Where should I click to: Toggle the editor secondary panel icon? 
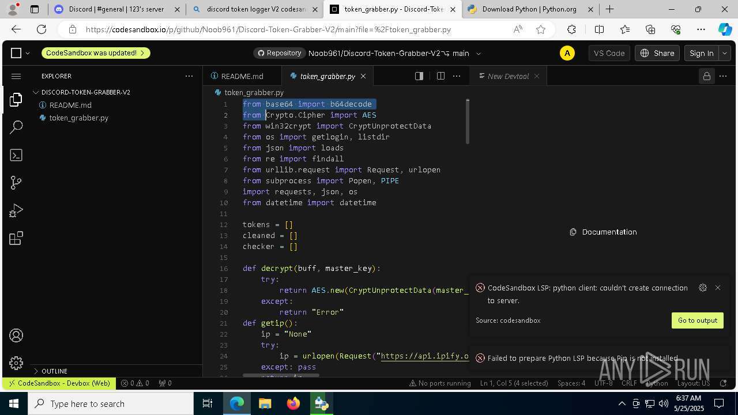pos(419,76)
